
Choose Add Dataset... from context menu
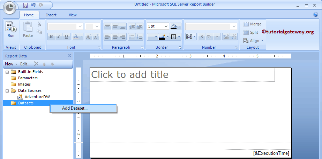(83, 108)
